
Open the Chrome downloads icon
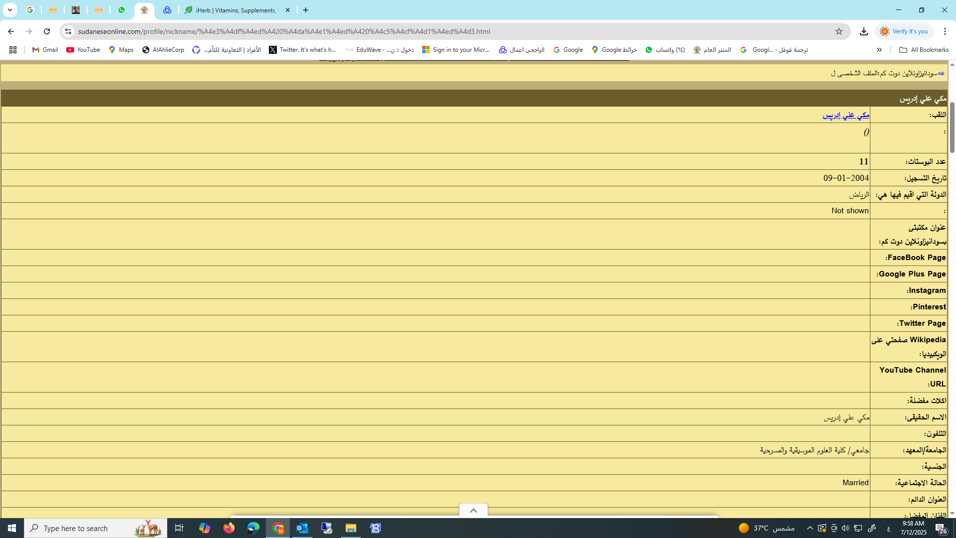(864, 31)
